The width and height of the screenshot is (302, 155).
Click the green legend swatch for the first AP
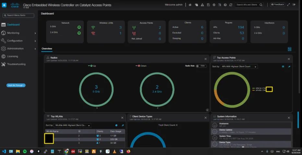[253, 88]
